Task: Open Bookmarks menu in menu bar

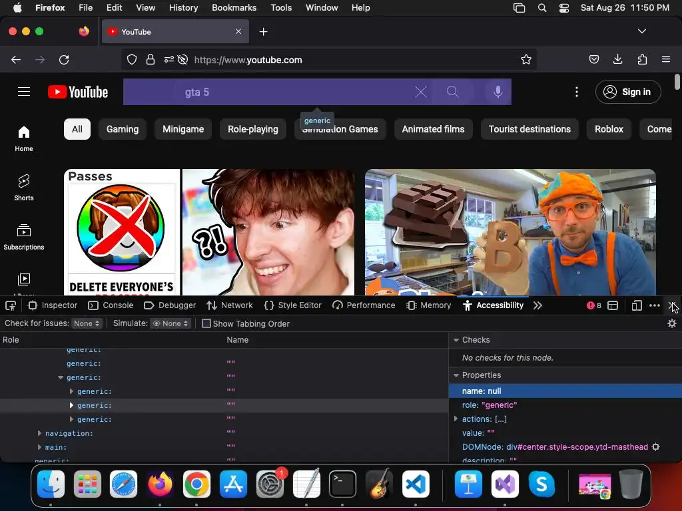Action: 234,8
